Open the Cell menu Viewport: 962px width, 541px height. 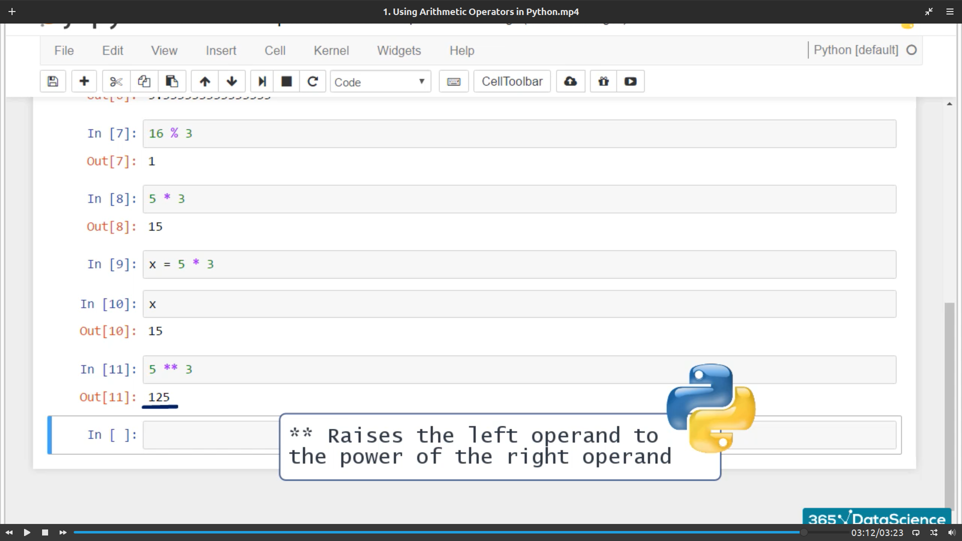275,51
